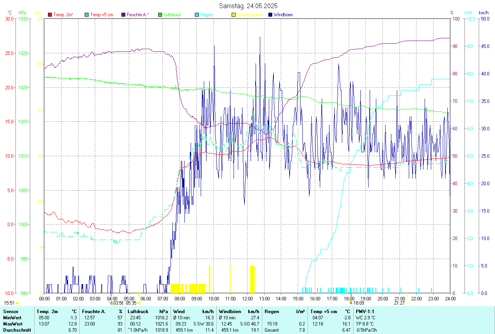The height and width of the screenshot is (334, 495).
Task: Click the red Temp. 2m* legend swatch
Action: (50, 15)
